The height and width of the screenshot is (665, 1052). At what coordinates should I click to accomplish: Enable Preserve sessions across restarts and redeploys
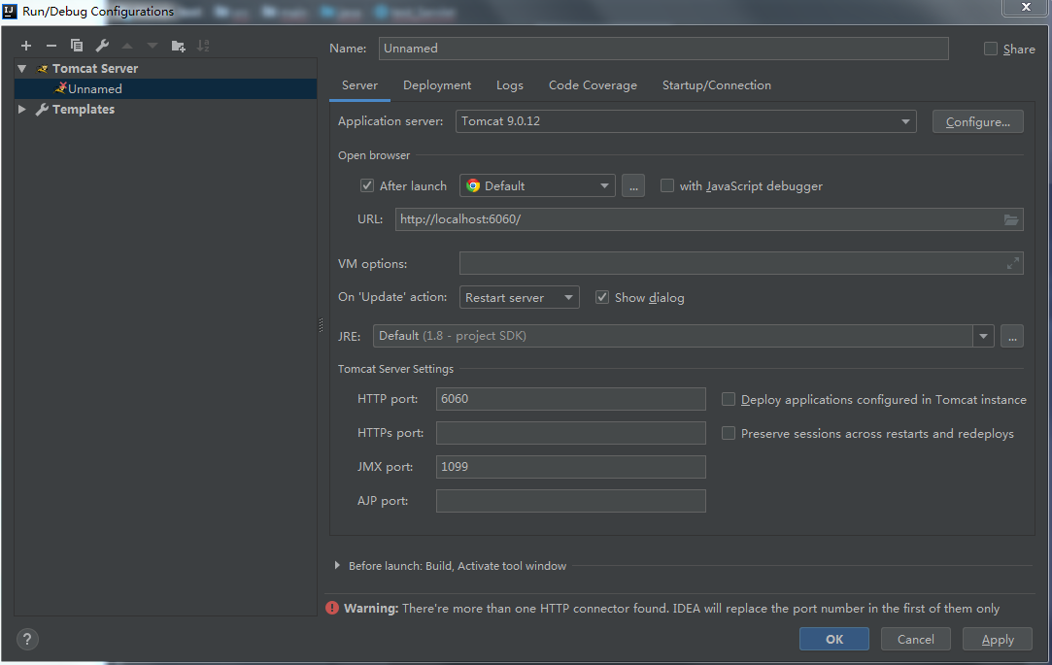pos(728,434)
